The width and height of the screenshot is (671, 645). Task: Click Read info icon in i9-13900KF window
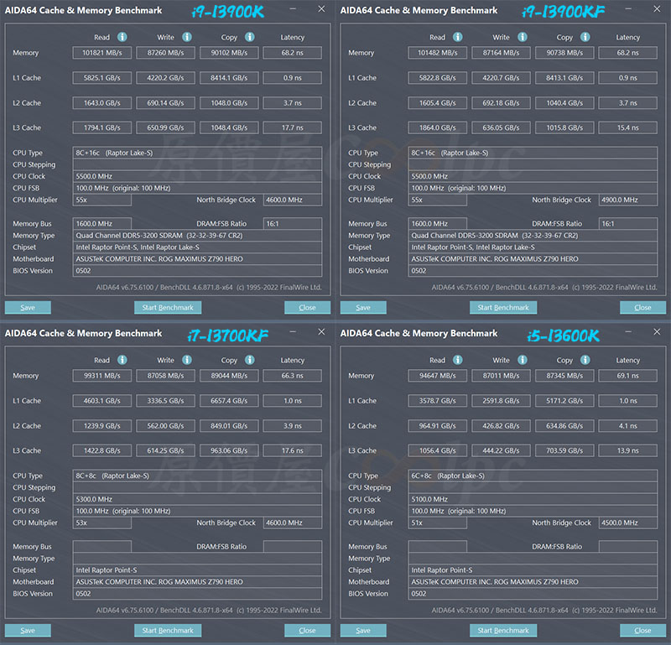(x=458, y=37)
